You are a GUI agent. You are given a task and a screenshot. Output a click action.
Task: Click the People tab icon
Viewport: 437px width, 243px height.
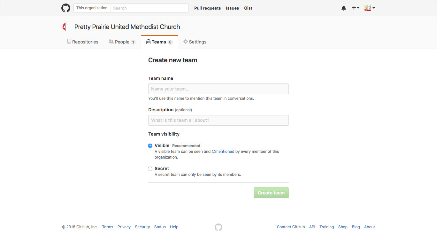[111, 42]
